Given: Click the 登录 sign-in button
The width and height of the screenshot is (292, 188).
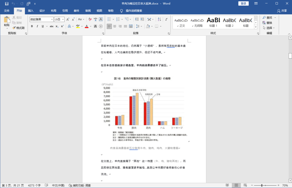Looking at the screenshot, I should (243, 4).
